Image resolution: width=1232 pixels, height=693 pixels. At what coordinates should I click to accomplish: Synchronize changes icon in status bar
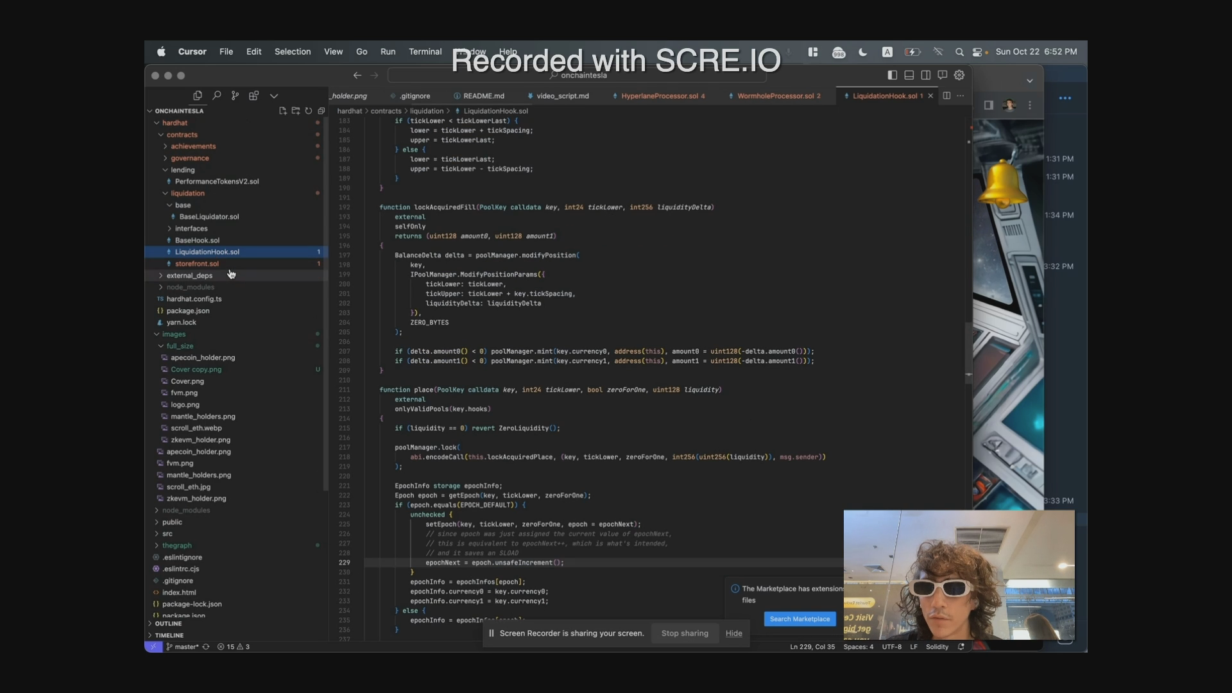[x=206, y=647]
